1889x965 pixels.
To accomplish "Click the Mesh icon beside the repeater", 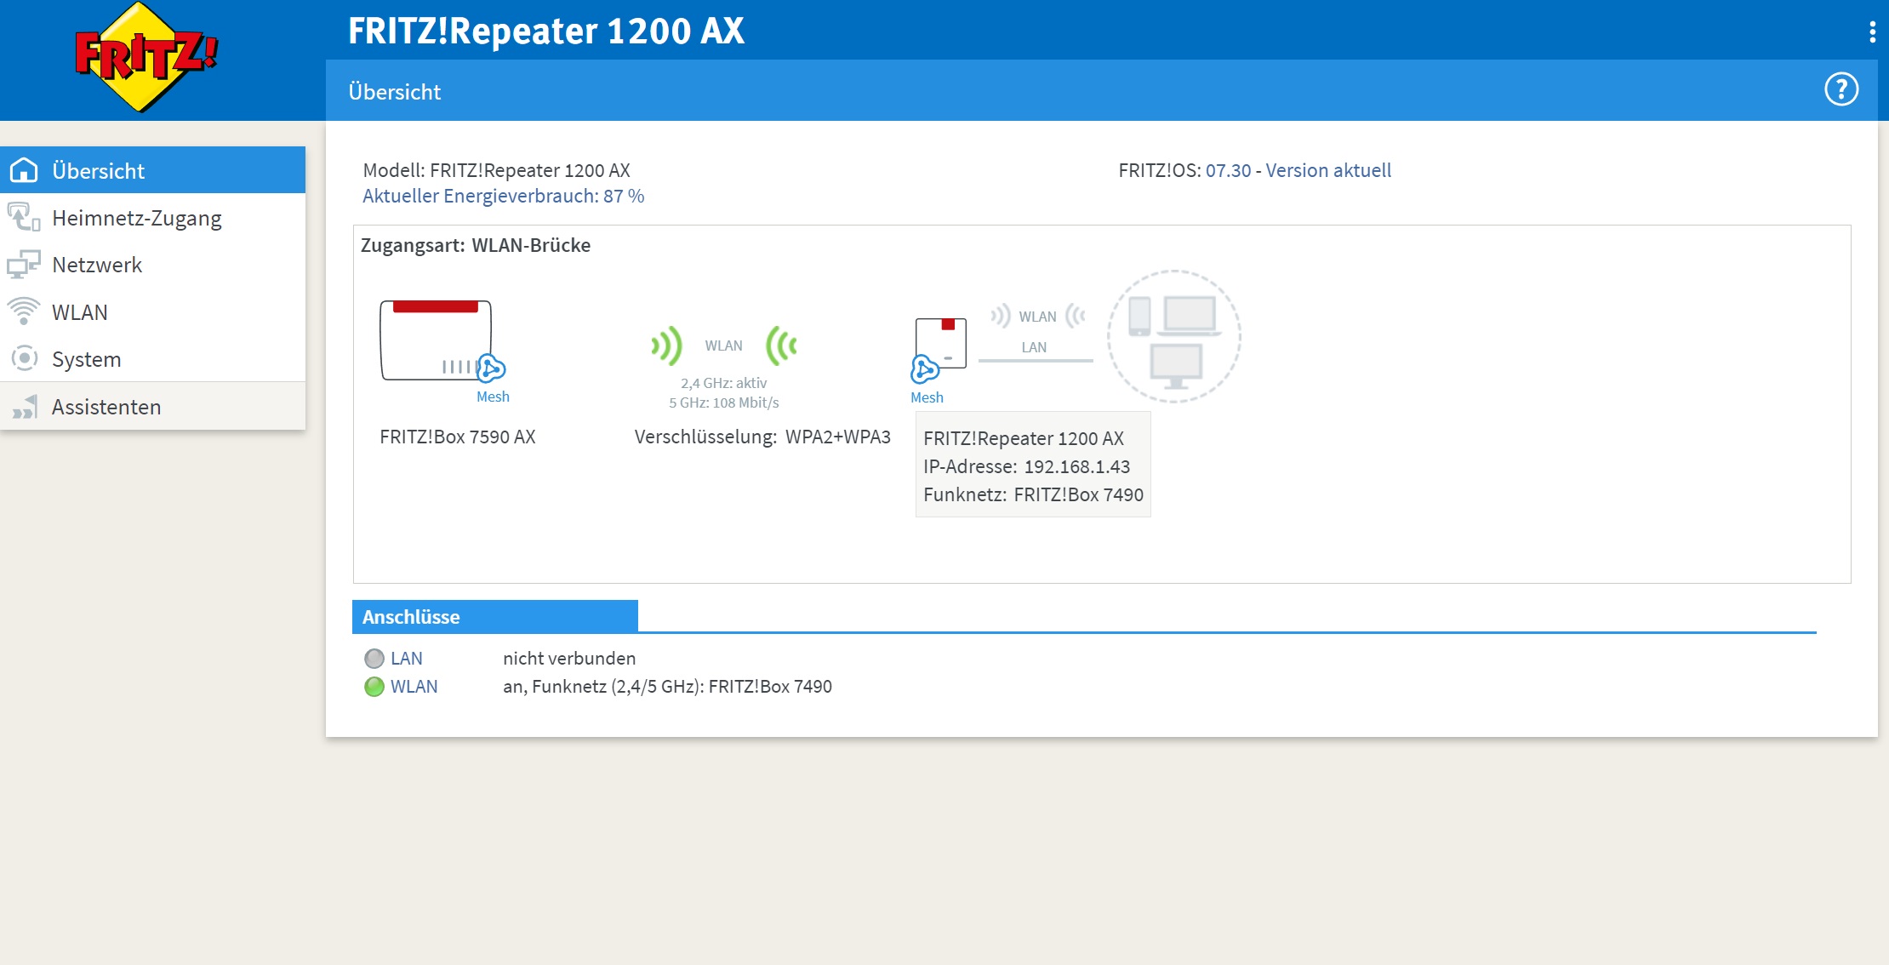I will point(924,370).
